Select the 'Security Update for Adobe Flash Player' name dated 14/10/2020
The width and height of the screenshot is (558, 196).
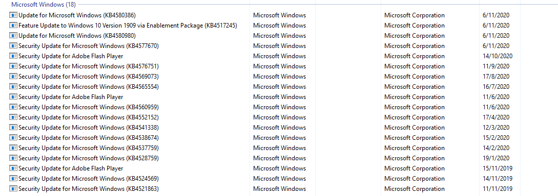pos(71,56)
